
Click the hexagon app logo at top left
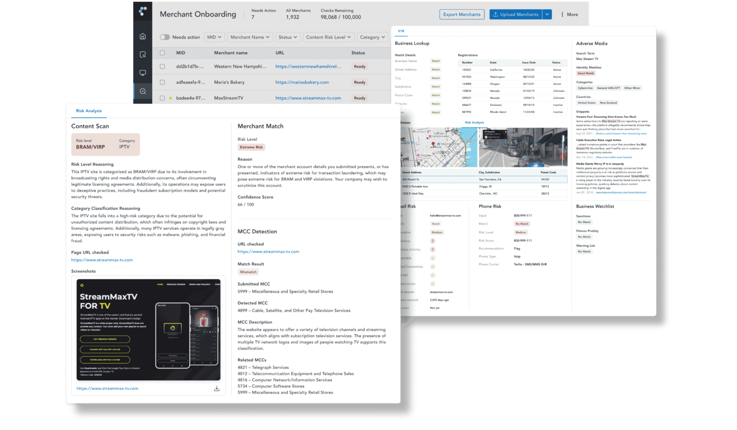[142, 11]
